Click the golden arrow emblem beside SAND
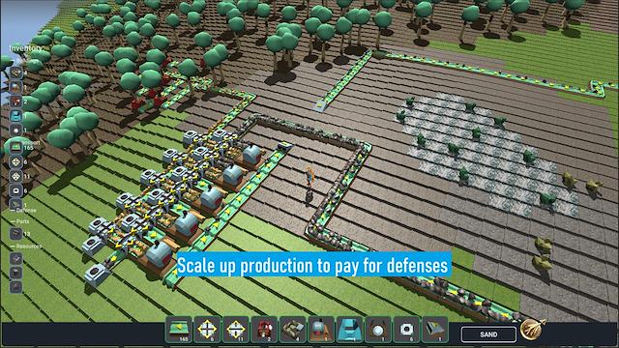The height and width of the screenshot is (348, 619). (532, 329)
